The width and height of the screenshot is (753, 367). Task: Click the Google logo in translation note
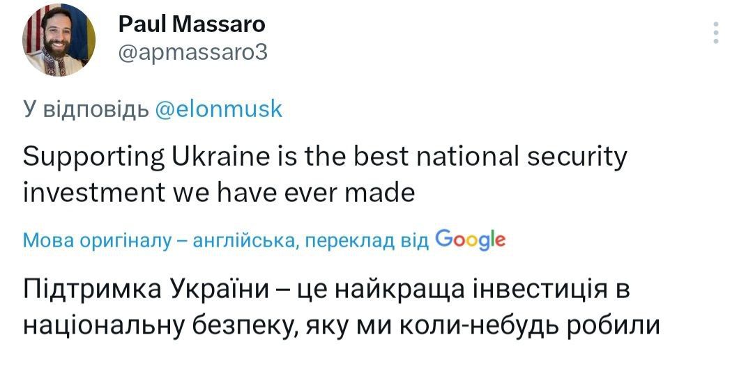coord(470,240)
